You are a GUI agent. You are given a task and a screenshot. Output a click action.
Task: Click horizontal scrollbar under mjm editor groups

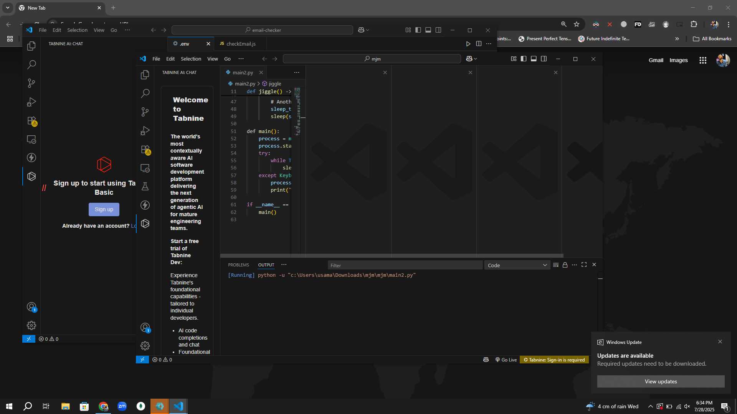[392, 256]
